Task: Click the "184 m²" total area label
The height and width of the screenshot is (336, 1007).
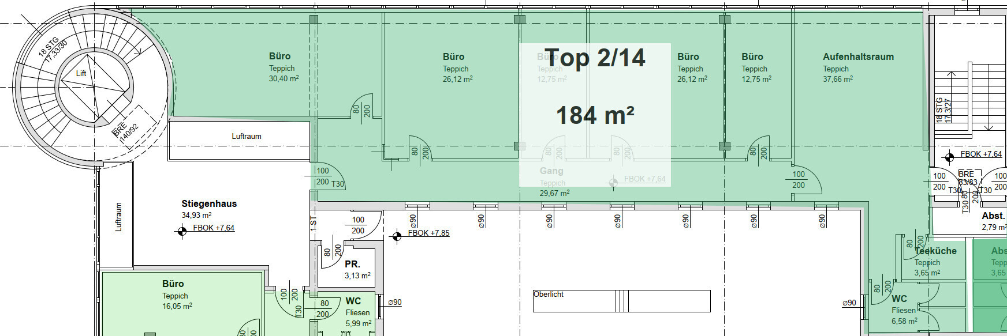Action: 595,115
